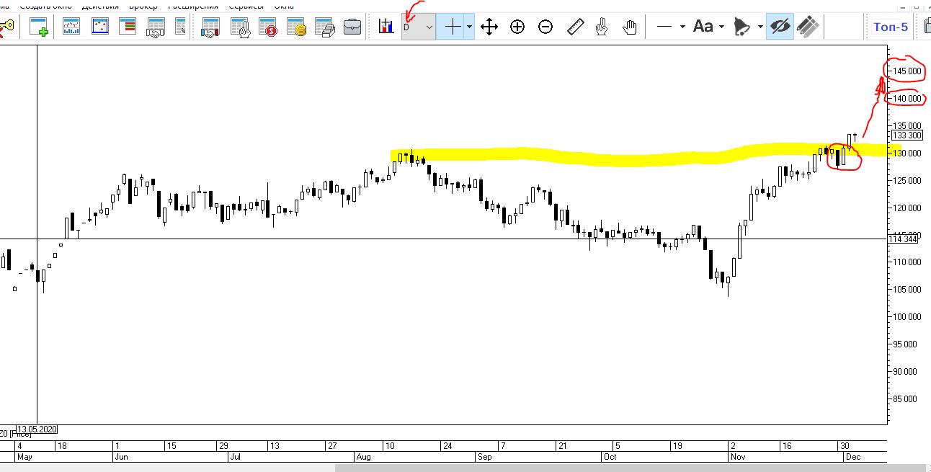Click the 145 000 price axis label
Viewport: 931px width, 472px height.
[x=907, y=71]
